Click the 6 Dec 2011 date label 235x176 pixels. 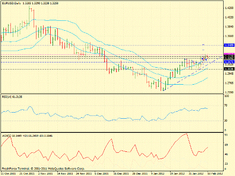(101, 174)
